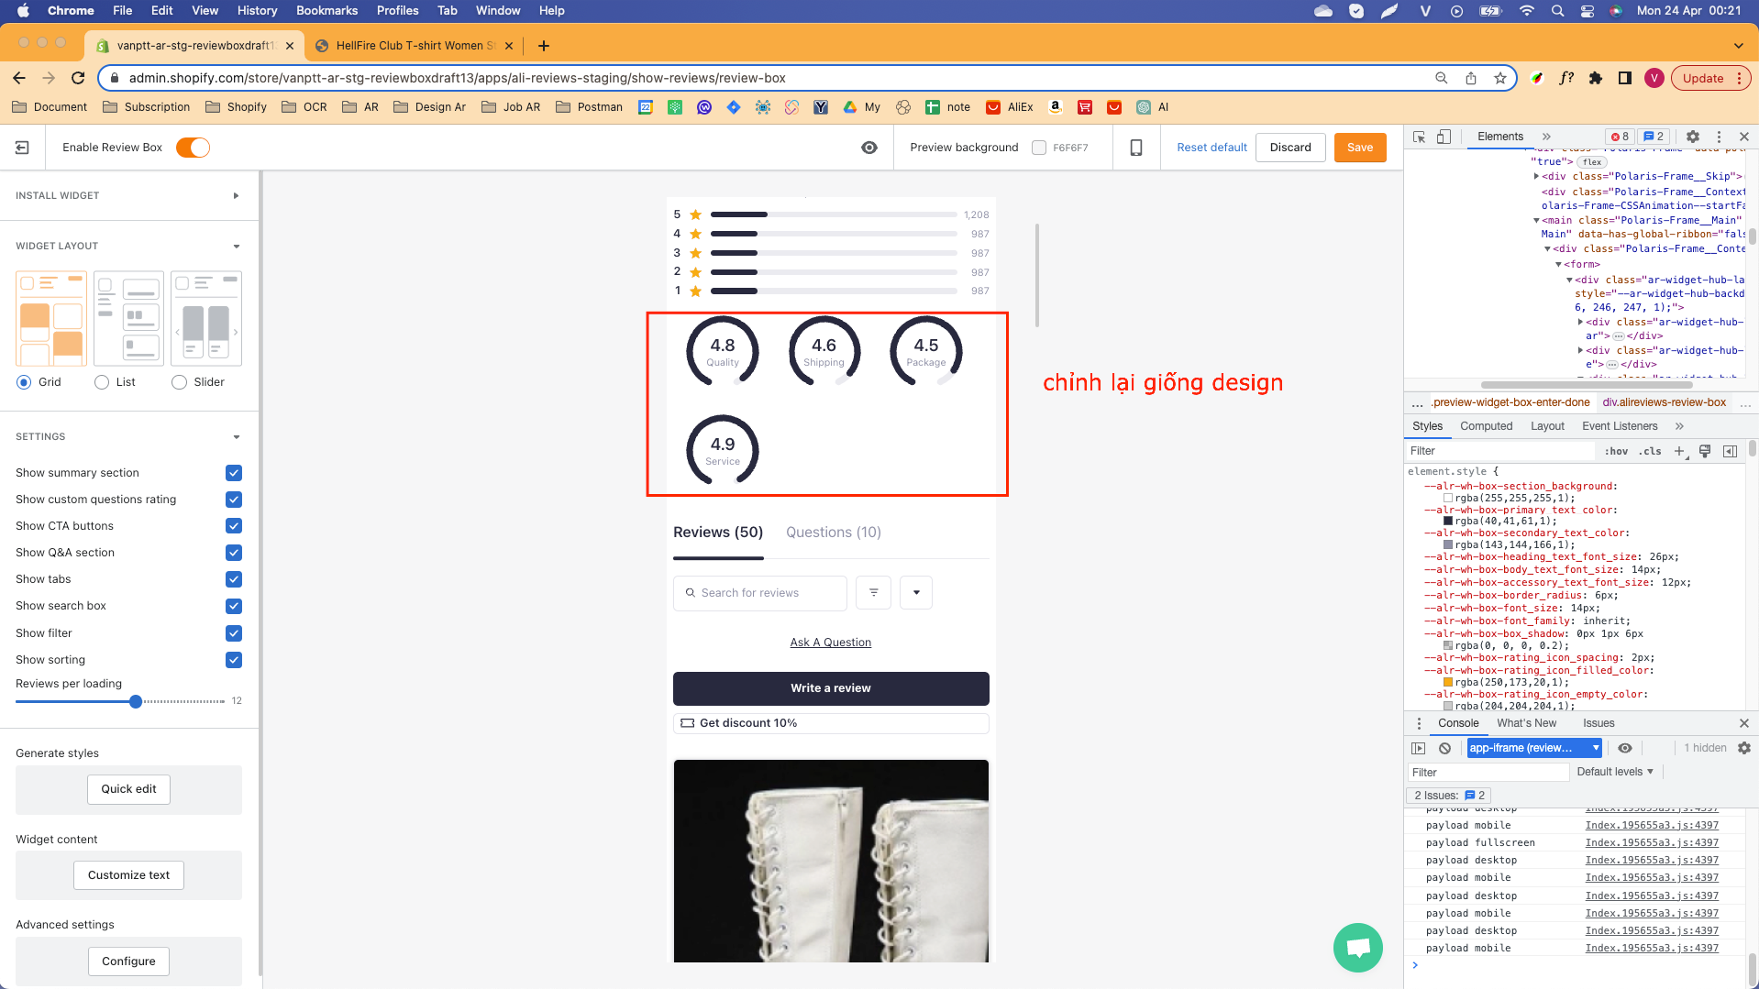
Task: Open the review sorting dropdown arrow
Action: click(x=915, y=593)
